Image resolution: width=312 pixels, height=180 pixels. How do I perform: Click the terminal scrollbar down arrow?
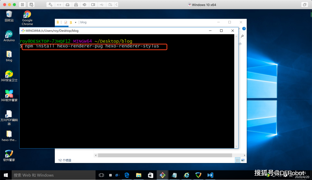click(236, 146)
